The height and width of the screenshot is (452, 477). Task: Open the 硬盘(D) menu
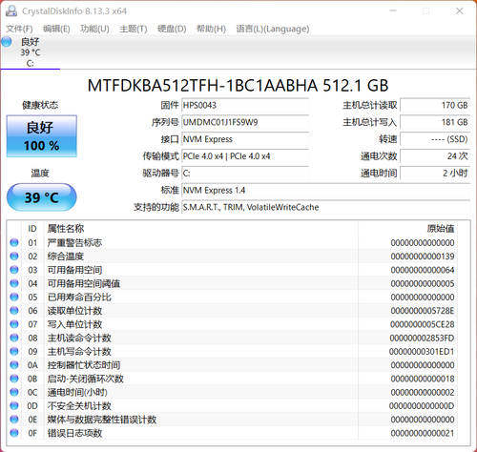(172, 29)
